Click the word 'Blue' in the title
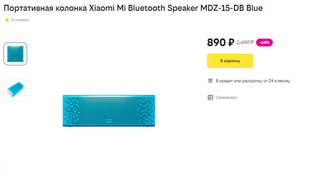The height and width of the screenshot is (188, 321). [254, 8]
